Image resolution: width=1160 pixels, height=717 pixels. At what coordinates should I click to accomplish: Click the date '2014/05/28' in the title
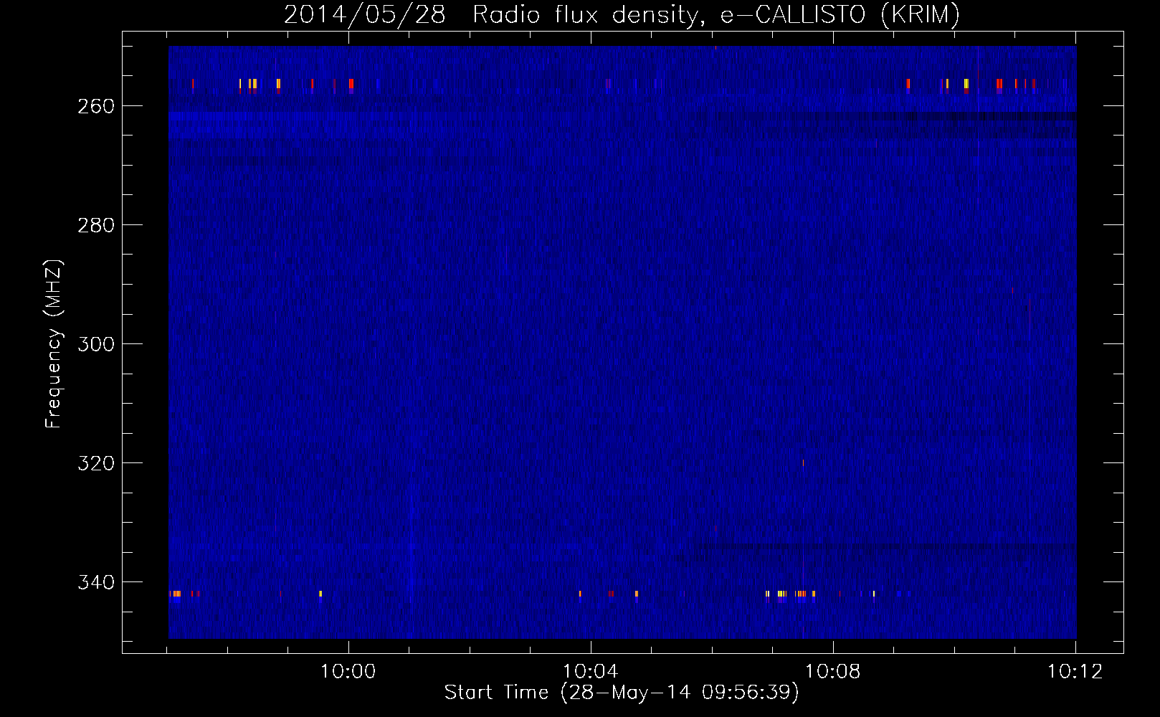[365, 15]
